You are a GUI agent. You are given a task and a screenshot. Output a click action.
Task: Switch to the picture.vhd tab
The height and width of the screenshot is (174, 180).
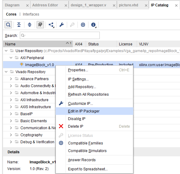coord(128,5)
